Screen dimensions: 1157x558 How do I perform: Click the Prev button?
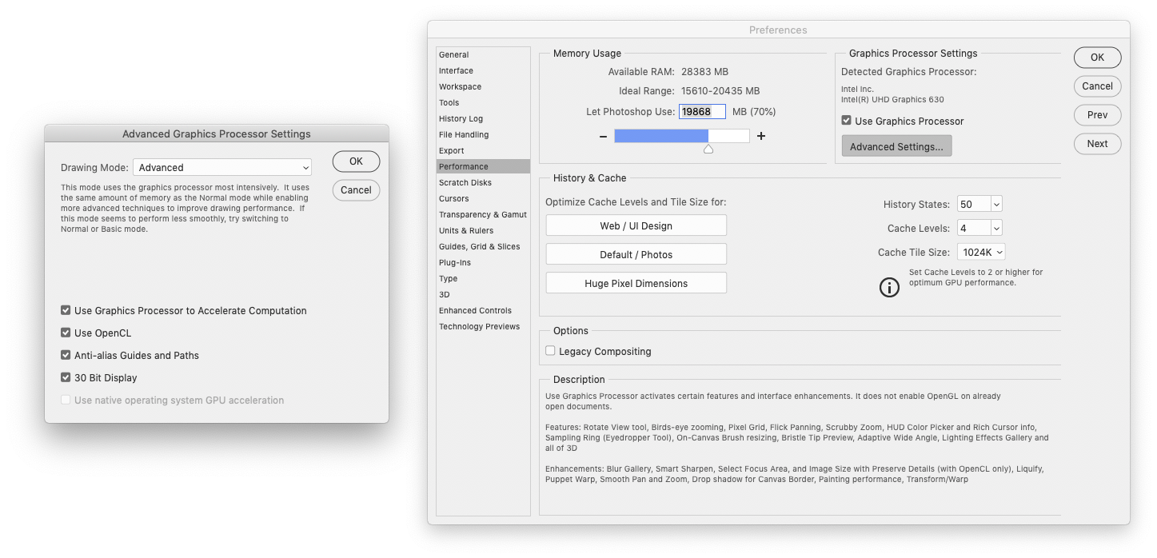(1097, 115)
